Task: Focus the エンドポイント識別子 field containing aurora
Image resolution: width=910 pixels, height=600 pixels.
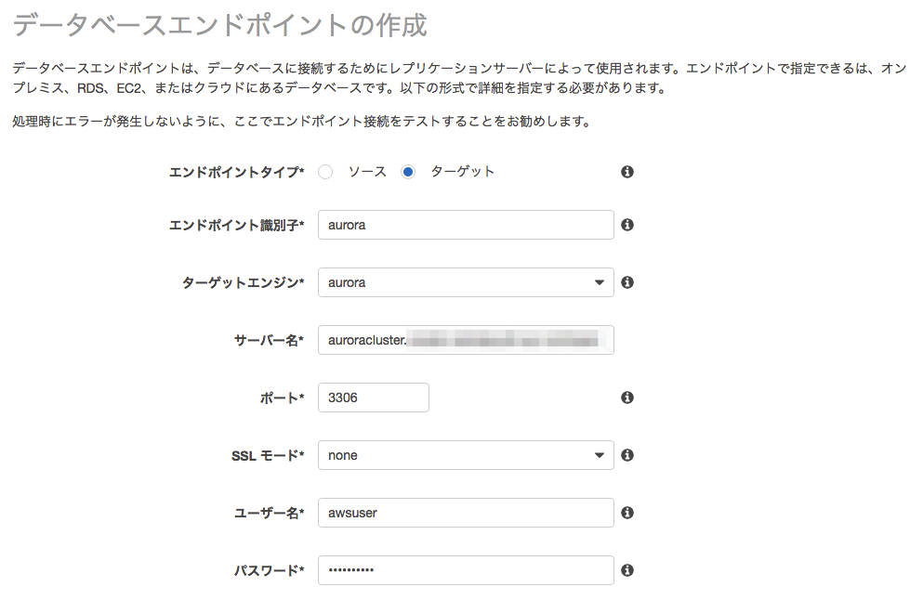Action: tap(465, 225)
